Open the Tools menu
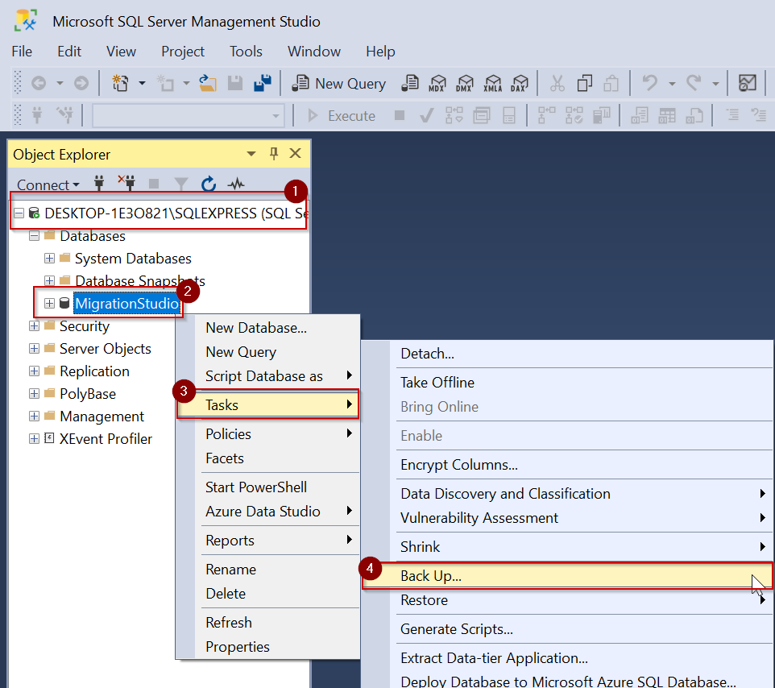 pos(246,52)
